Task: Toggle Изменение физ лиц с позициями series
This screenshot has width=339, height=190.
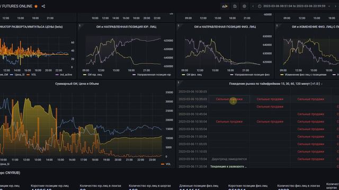Action: [306, 74]
